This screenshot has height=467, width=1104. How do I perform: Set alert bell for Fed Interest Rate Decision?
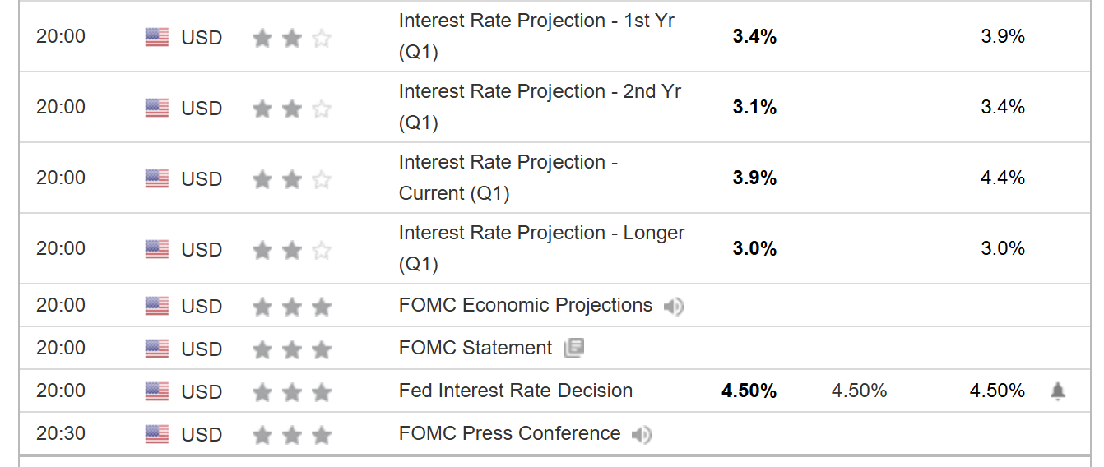coord(1058,391)
